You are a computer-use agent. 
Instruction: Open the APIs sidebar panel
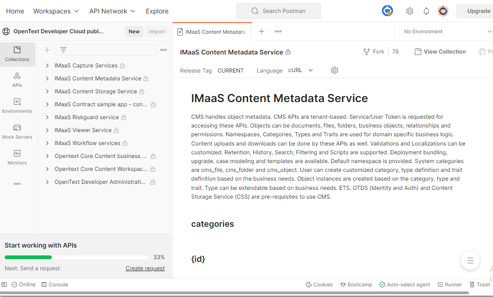pyautogui.click(x=17, y=80)
